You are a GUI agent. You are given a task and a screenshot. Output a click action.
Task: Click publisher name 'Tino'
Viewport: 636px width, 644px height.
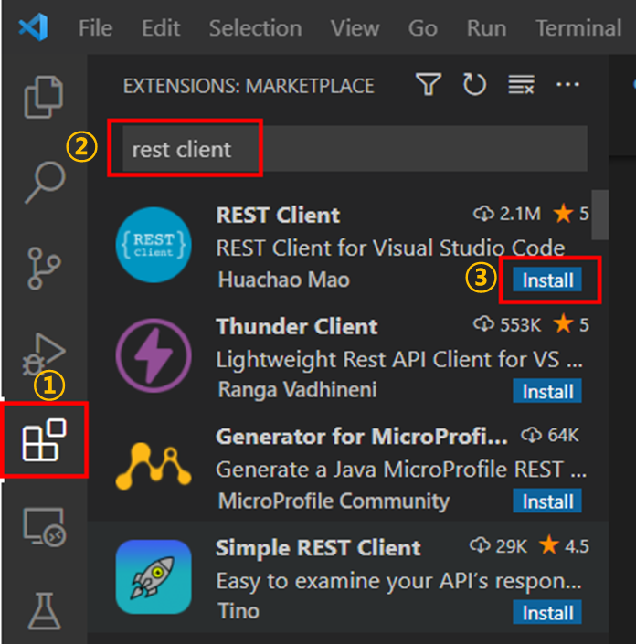(x=238, y=611)
